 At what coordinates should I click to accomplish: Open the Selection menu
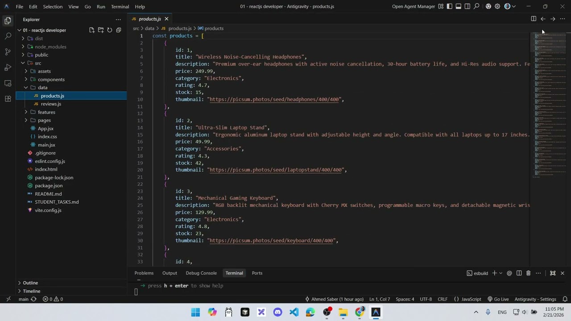click(53, 6)
